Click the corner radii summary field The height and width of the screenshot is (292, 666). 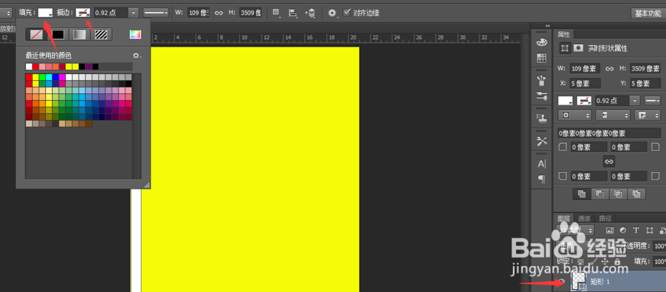[x=609, y=133]
